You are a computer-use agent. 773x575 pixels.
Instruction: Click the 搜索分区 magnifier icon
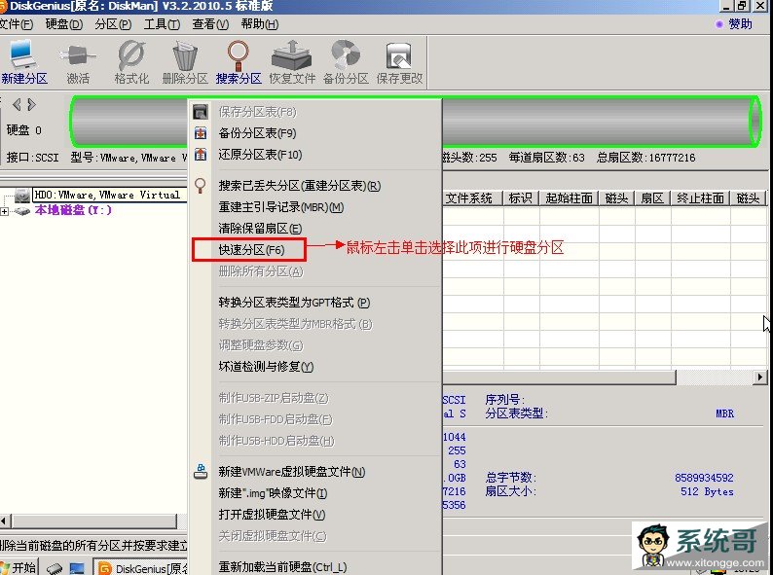click(x=239, y=55)
